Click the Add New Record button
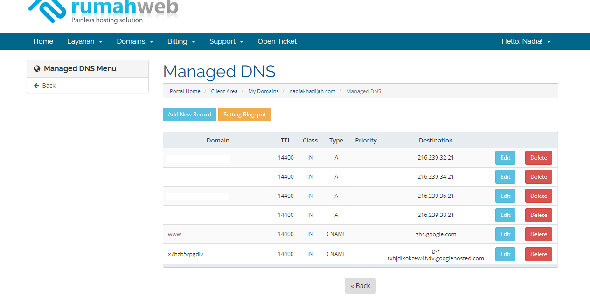This screenshot has height=297, width=590. 189,115
